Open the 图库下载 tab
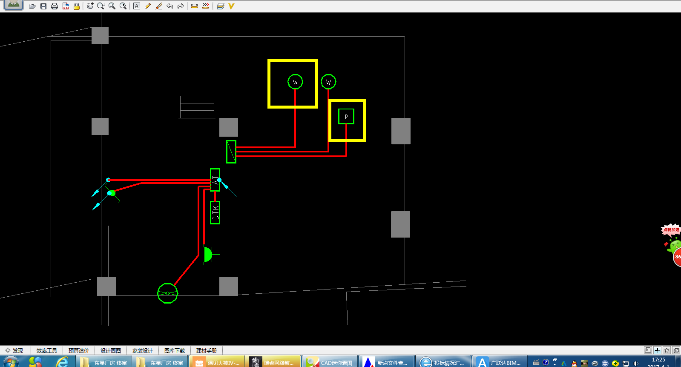Viewport: 681px width, 367px height. click(175, 350)
